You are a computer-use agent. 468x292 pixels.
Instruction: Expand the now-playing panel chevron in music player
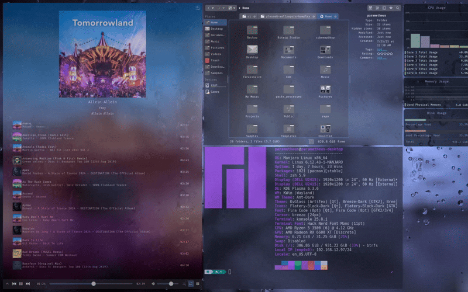pyautogui.click(x=7, y=284)
